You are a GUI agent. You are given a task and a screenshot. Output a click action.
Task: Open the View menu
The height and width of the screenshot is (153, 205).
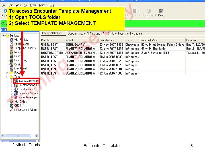[18, 5]
